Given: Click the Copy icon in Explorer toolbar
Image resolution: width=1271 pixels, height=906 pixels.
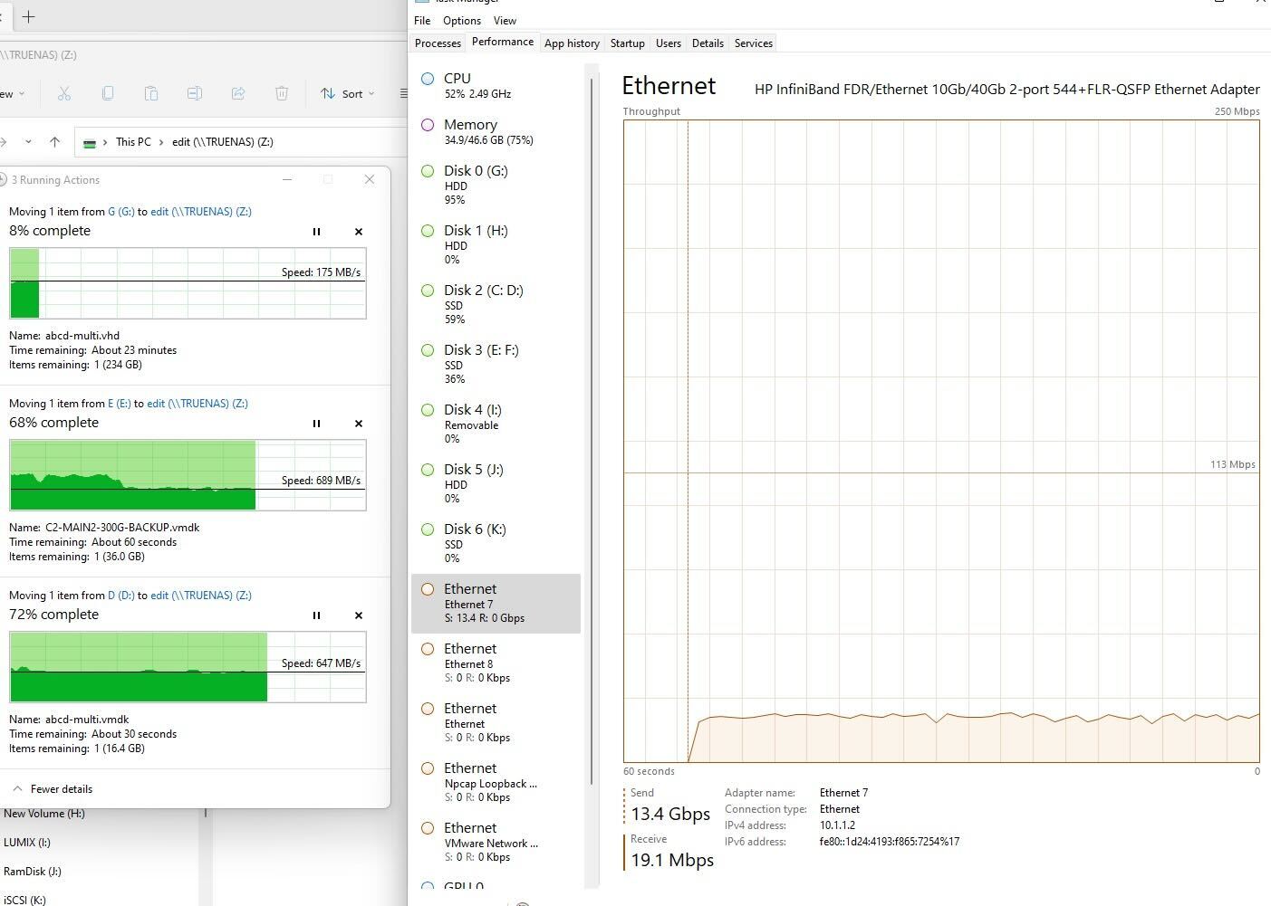Looking at the screenshot, I should [x=108, y=93].
